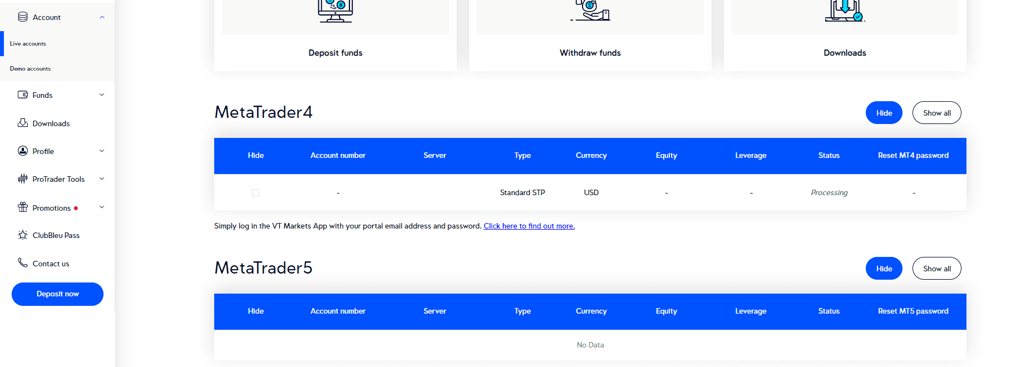Open the Withdraw funds card label

coord(590,53)
